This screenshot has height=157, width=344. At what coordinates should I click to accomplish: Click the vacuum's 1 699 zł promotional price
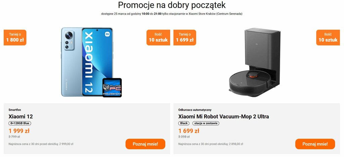[189, 131]
